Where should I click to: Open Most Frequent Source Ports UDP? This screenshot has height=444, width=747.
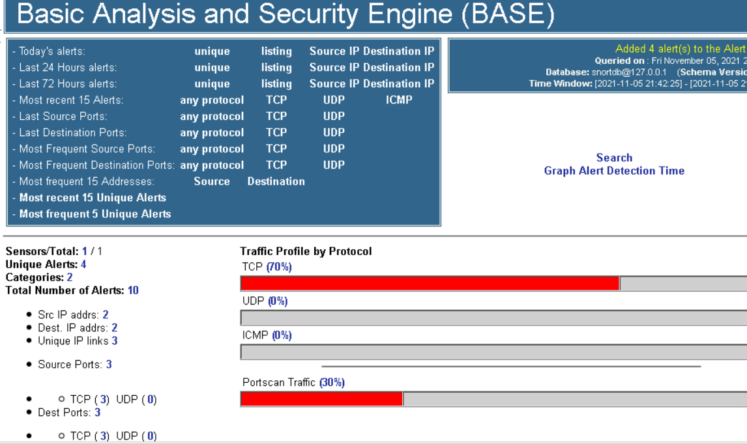334,149
